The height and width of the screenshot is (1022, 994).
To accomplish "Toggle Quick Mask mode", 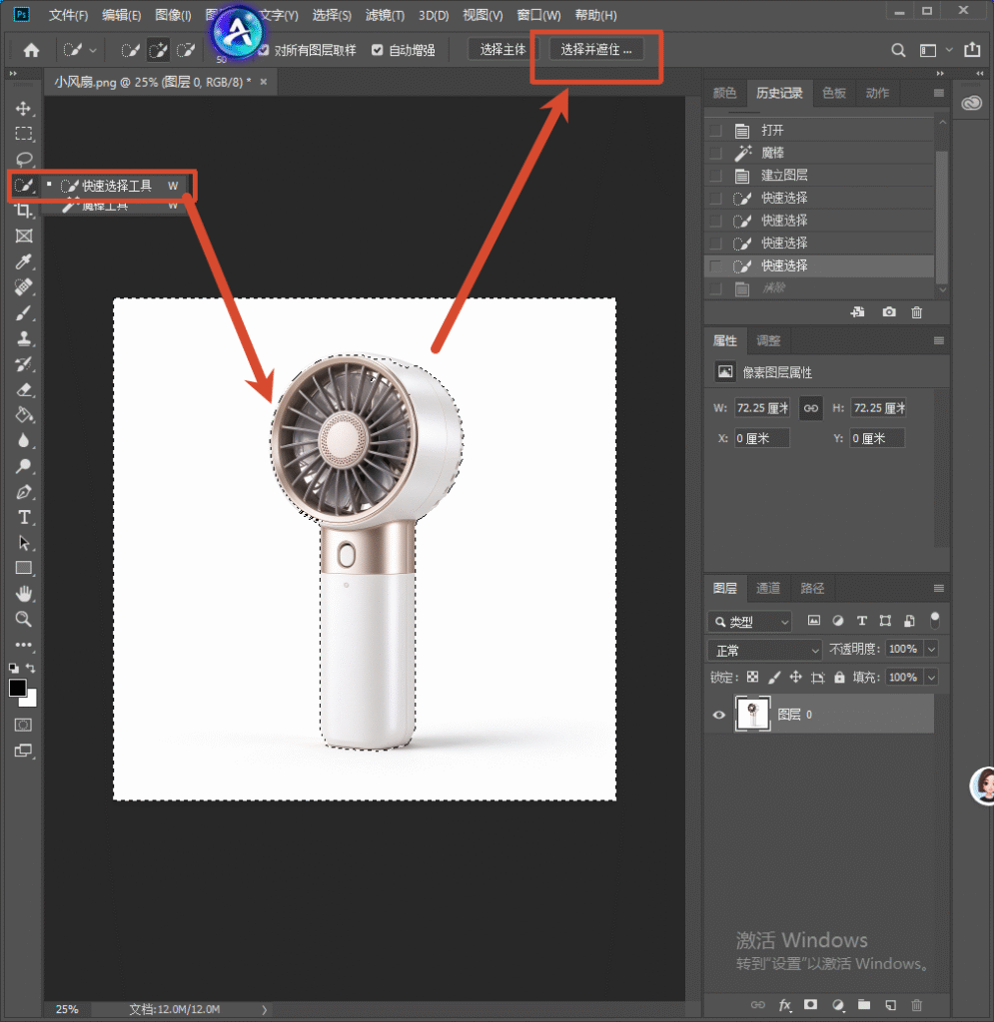I will [24, 725].
